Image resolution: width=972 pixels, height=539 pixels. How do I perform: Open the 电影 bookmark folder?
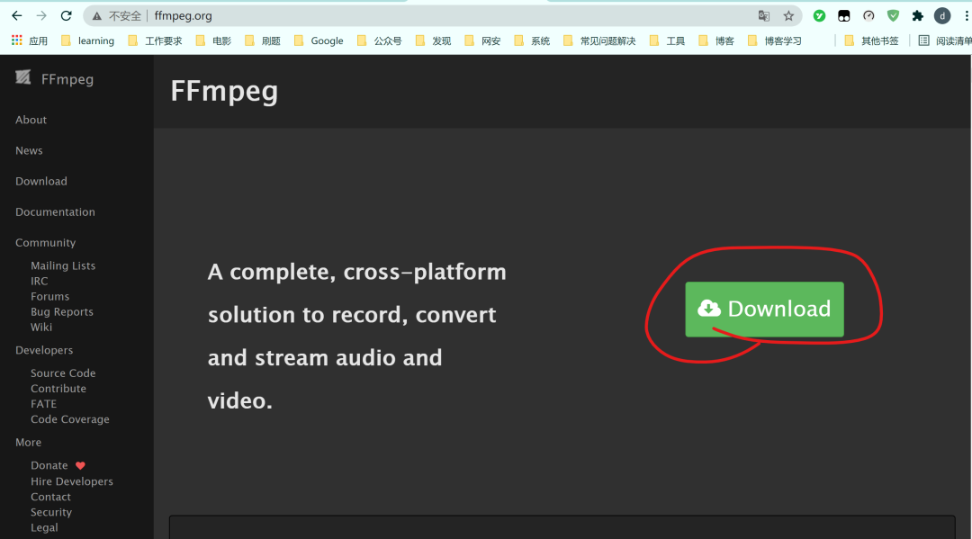pyautogui.click(x=213, y=40)
